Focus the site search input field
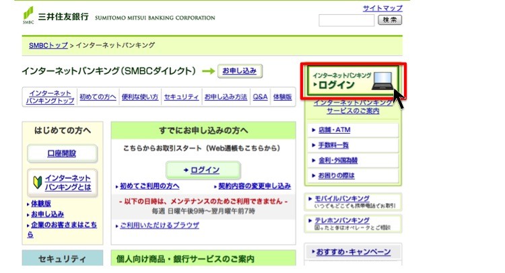The height and width of the screenshot is (273, 505). pos(347,20)
